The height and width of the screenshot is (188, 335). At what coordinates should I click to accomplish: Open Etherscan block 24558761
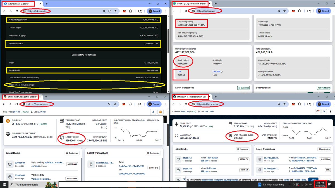[187, 158]
